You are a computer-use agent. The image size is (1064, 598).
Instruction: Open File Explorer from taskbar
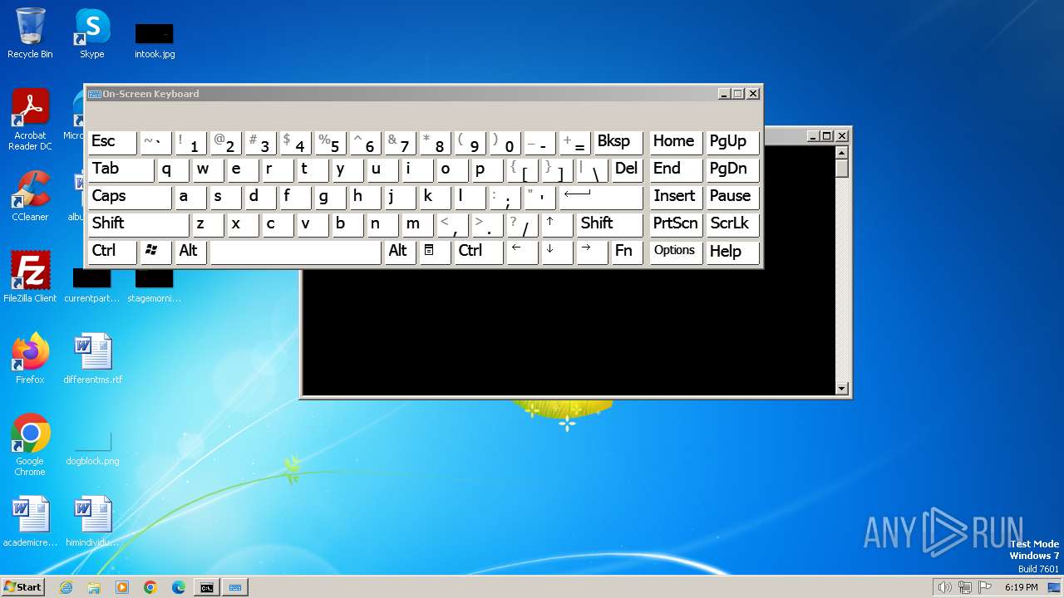94,587
